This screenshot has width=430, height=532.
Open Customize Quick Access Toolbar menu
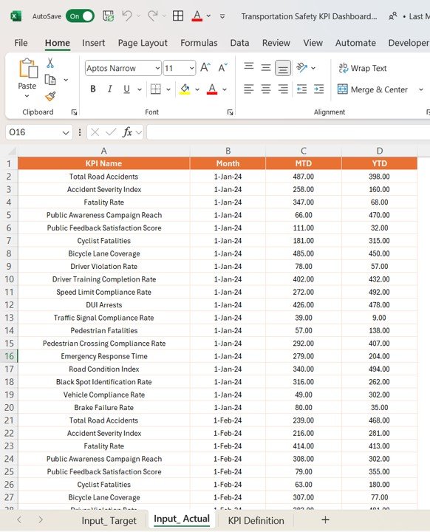tap(222, 16)
